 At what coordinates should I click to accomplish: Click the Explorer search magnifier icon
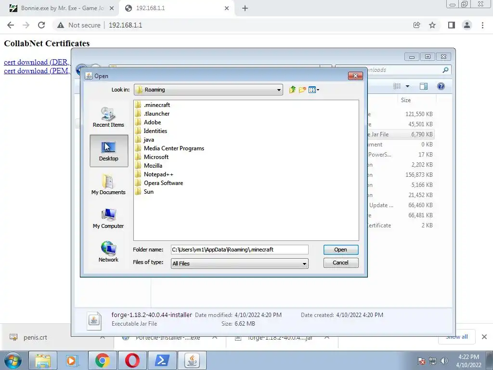(x=445, y=70)
